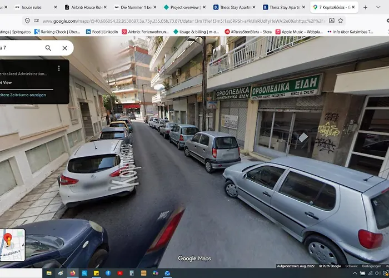389x278 pixels.
Task: Open the yellow Sticky Notes taskbar icon
Action: pyautogui.click(x=96, y=274)
